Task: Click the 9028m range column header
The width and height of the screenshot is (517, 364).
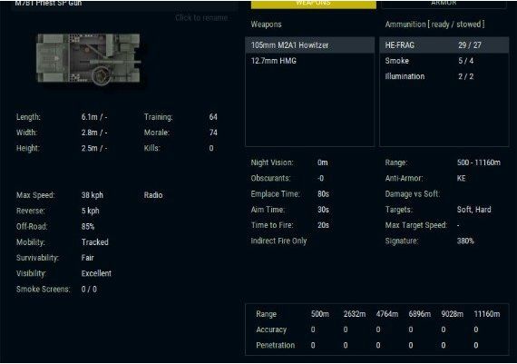Action: click(453, 314)
